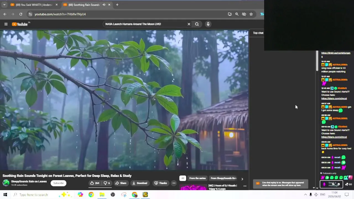
Task: Click the rain forest video player
Action: (x=124, y=100)
